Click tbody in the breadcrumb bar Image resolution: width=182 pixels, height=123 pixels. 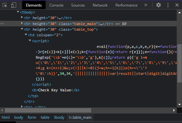tap(59, 117)
